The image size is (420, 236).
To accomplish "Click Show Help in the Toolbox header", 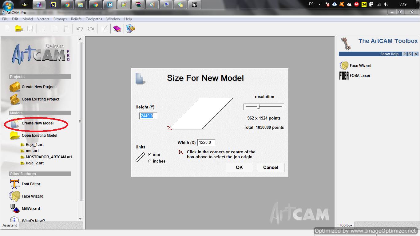I will tap(389, 54).
